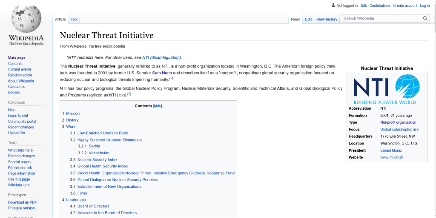Image resolution: width=436 pixels, height=218 pixels.
Task: Click the Log in link
Action: tap(425, 6)
